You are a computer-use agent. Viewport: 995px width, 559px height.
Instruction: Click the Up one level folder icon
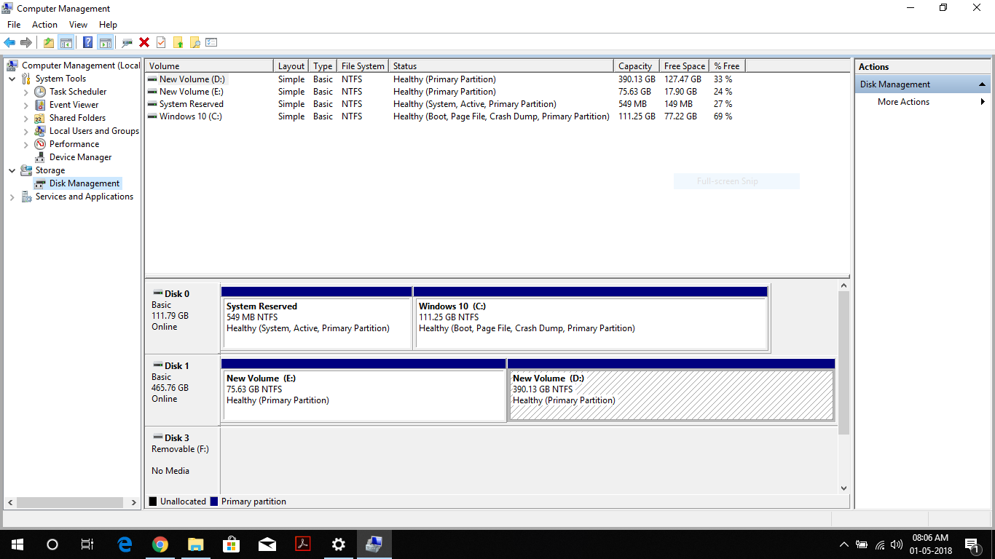point(48,42)
